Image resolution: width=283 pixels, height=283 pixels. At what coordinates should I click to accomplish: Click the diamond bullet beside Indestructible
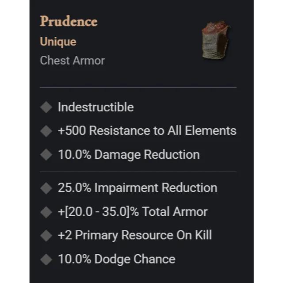tap(46, 107)
